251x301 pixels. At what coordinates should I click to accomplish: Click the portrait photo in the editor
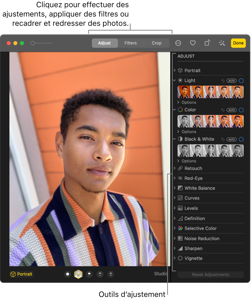click(90, 159)
